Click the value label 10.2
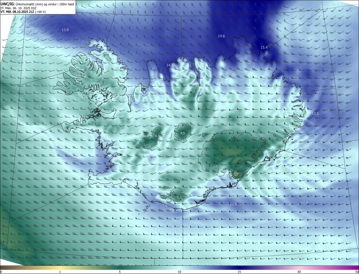The height and width of the screenshot is (274, 359). (335, 5)
